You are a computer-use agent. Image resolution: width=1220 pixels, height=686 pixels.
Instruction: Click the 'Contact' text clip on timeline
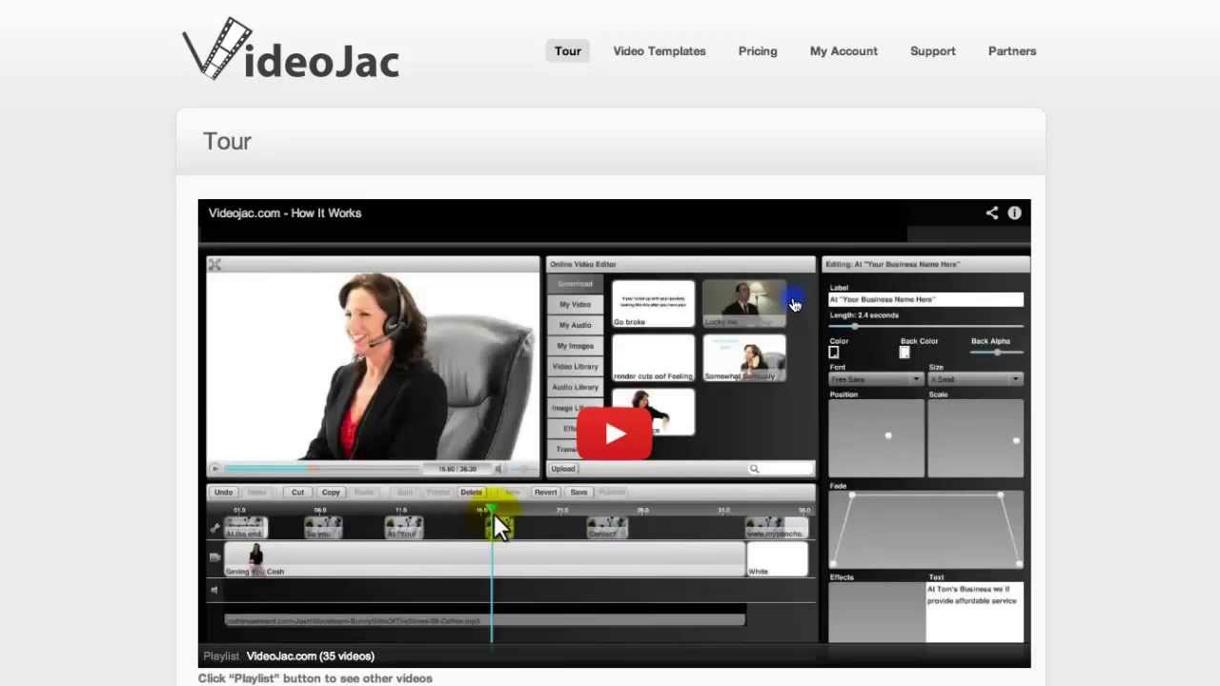[607, 528]
